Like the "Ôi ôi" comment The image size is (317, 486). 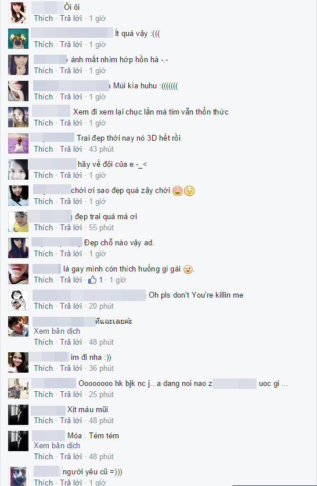tap(44, 18)
